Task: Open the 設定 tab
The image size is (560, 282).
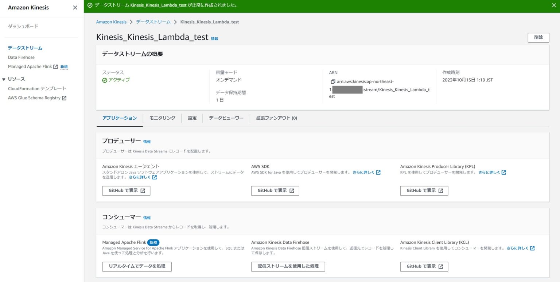Action: (192, 118)
